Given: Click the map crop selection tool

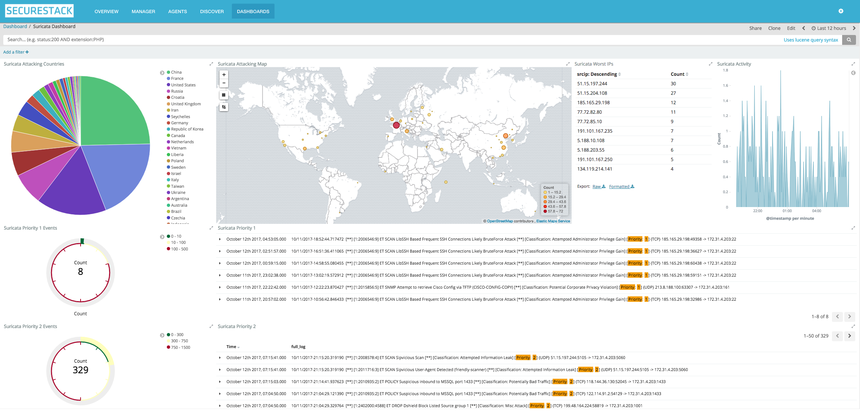Looking at the screenshot, I should pos(224,107).
